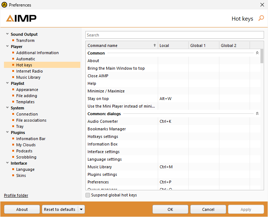The height and width of the screenshot is (217, 268).
Task: Click the Cancel button
Action: (x=208, y=209)
